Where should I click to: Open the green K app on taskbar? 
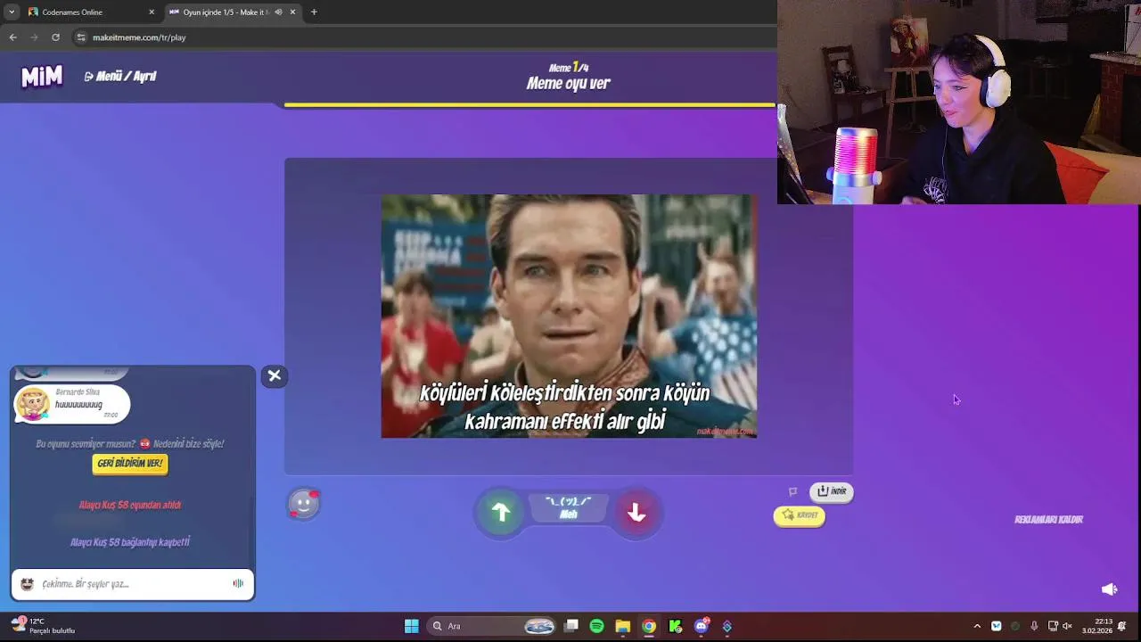675,626
